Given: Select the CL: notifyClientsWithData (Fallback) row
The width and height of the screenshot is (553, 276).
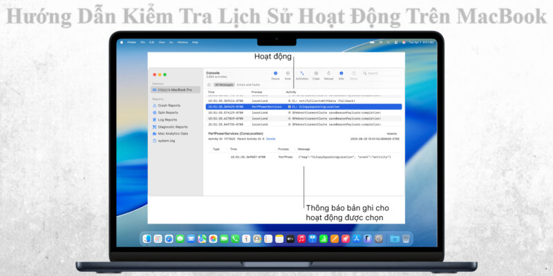Looking at the screenshot, I should pos(303,101).
